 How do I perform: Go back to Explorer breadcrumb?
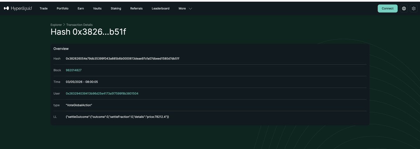coord(56,24)
